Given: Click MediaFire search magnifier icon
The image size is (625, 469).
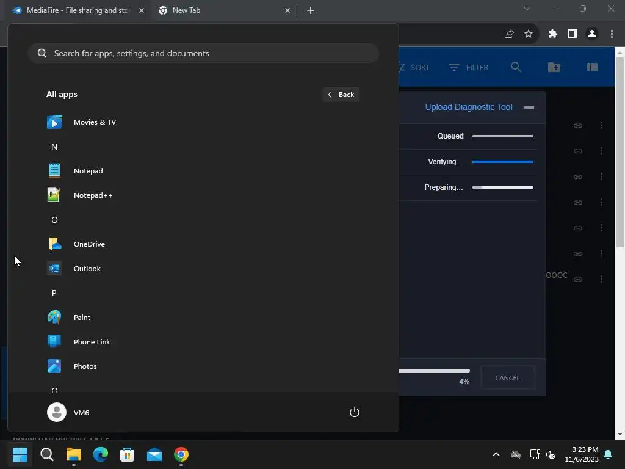Looking at the screenshot, I should 516,67.
